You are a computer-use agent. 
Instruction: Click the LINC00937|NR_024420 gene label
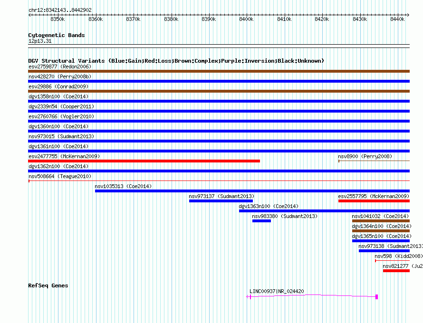(x=277, y=291)
